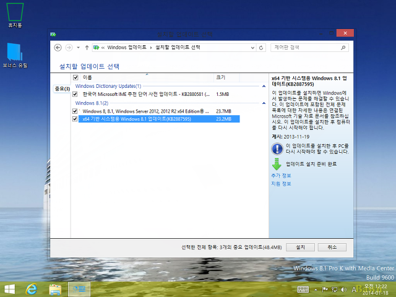Select the highlighted x64 KB2887595 update row
Screen dimensions: 396x297
click(x=159, y=119)
